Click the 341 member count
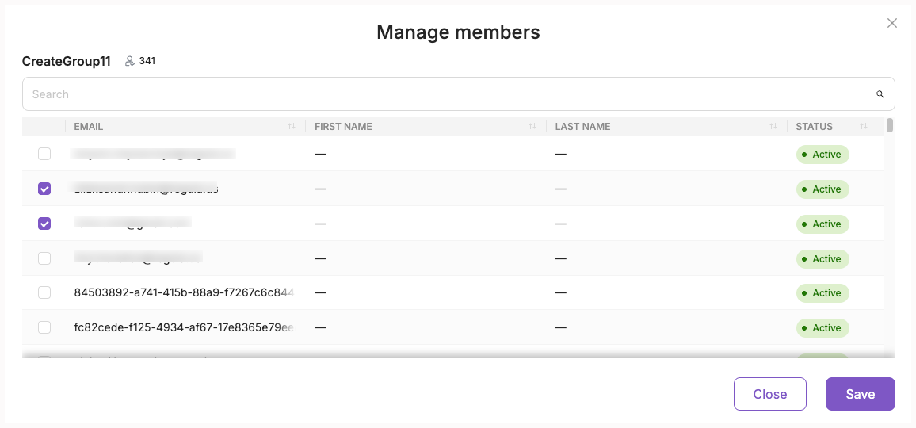Image resolution: width=916 pixels, height=428 pixels. click(x=147, y=61)
